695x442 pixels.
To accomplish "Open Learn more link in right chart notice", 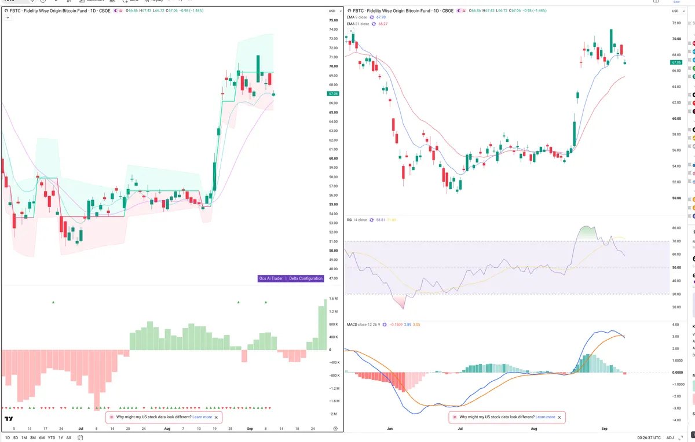I will (546, 417).
